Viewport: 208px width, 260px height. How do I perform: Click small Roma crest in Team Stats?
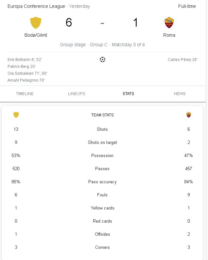pos(188,115)
